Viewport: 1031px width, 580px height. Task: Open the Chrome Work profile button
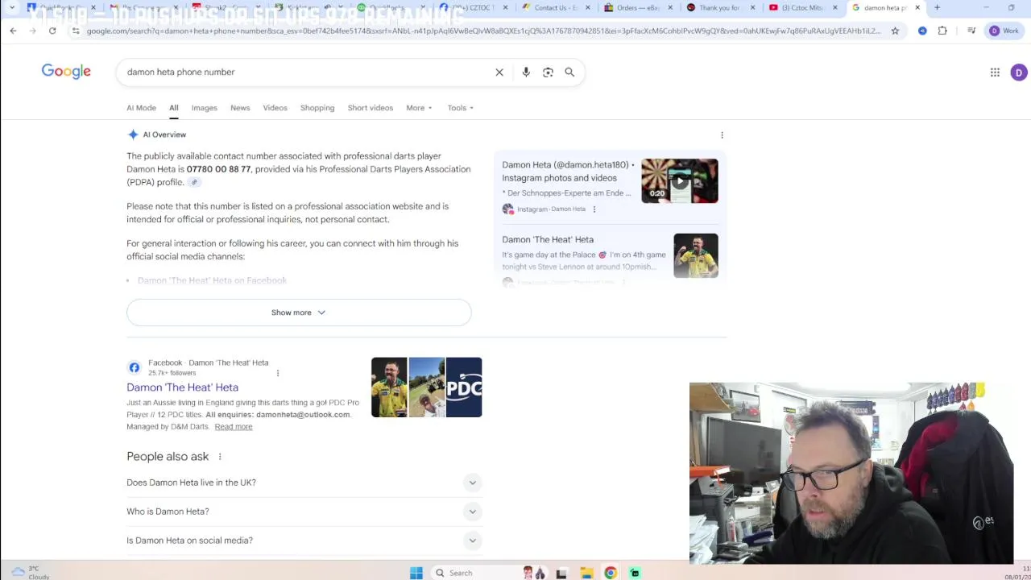point(1004,31)
